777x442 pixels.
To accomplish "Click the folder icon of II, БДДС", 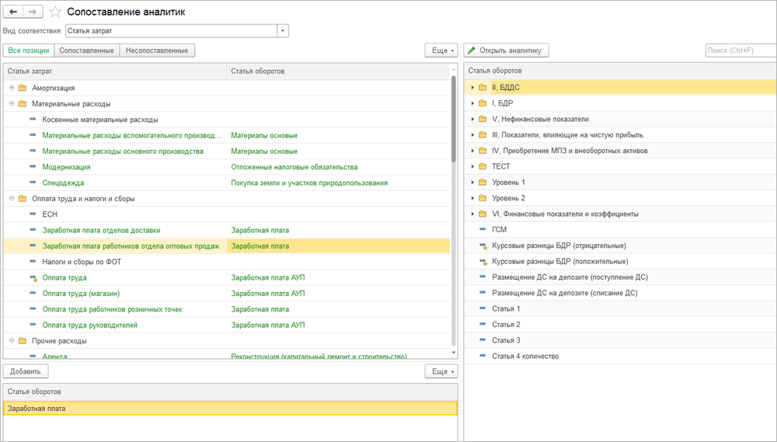I will click(483, 87).
